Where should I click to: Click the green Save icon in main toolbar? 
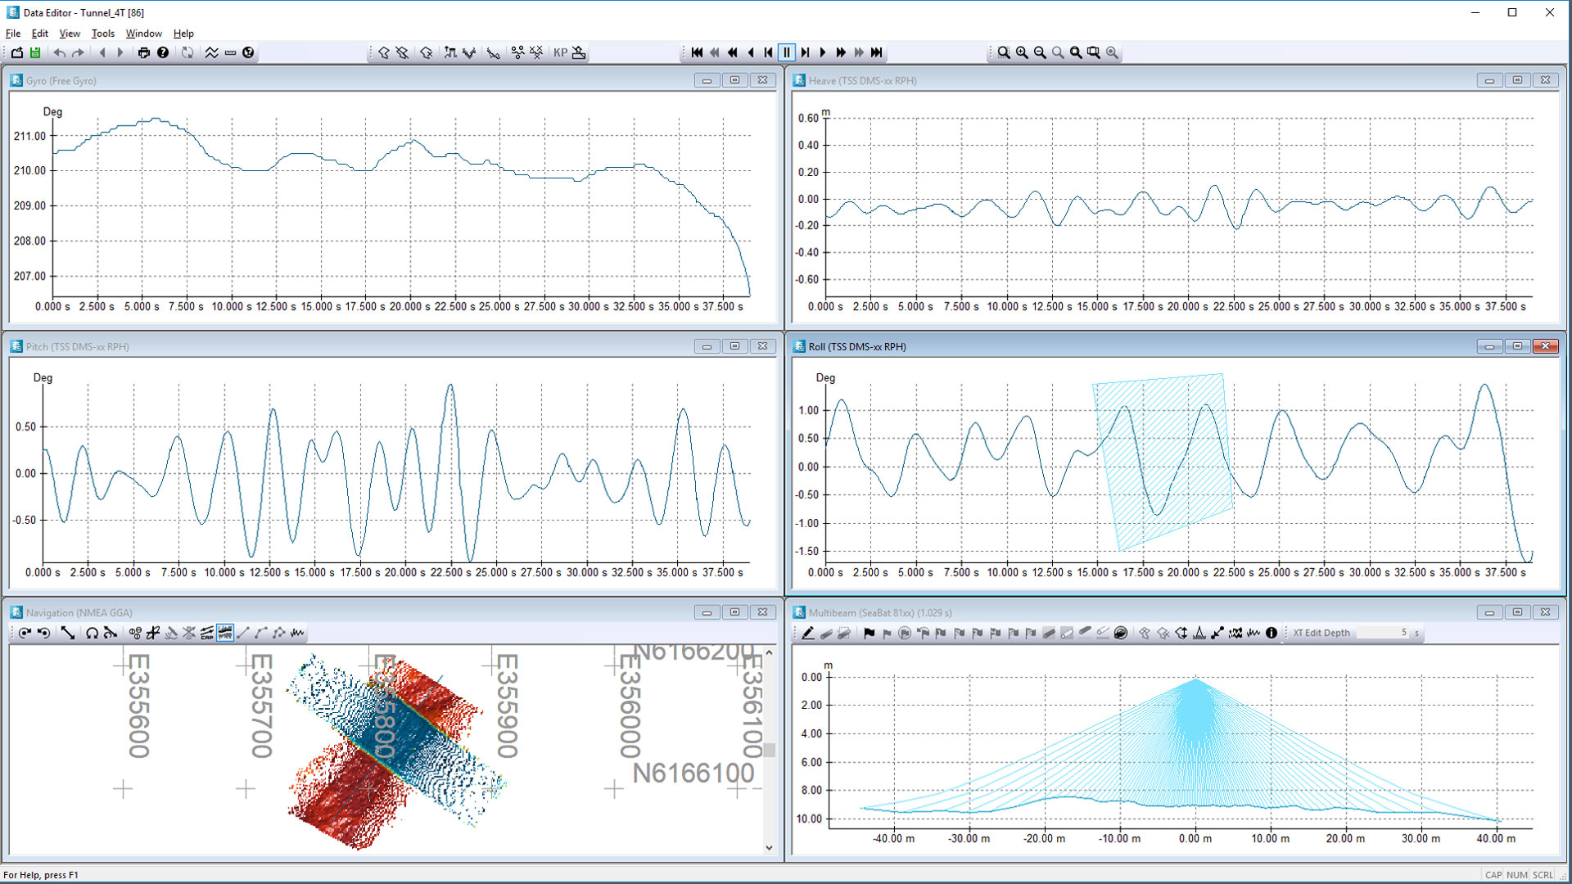pyautogui.click(x=35, y=52)
